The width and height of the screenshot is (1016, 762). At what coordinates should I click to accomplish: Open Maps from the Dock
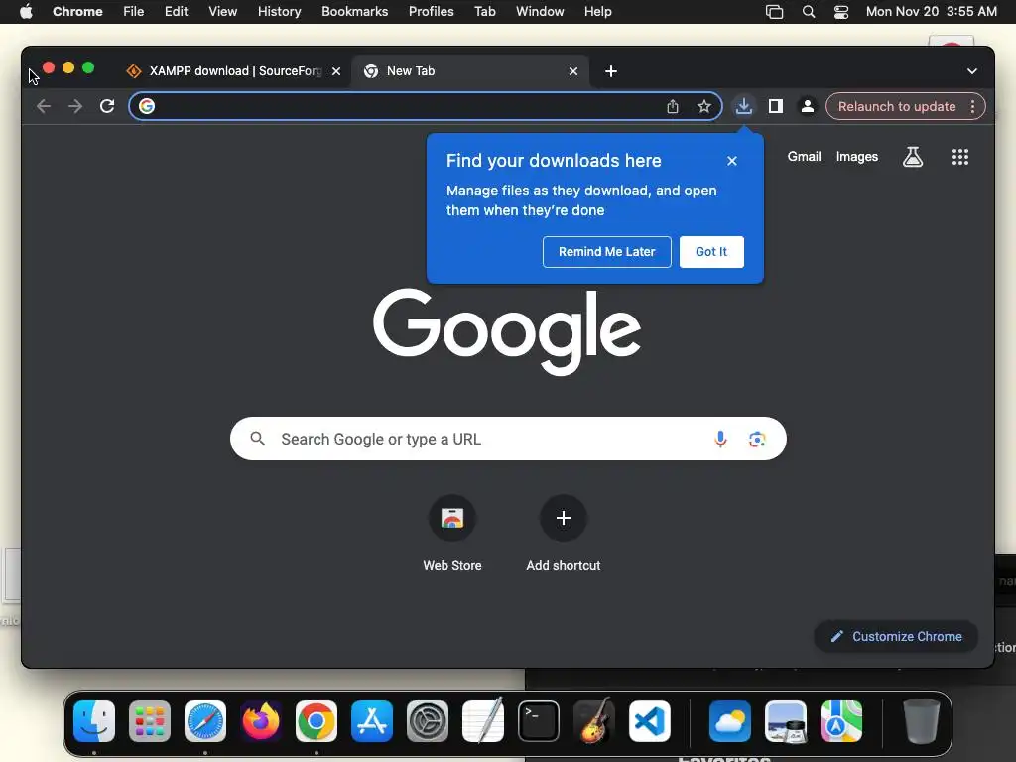pos(841,721)
